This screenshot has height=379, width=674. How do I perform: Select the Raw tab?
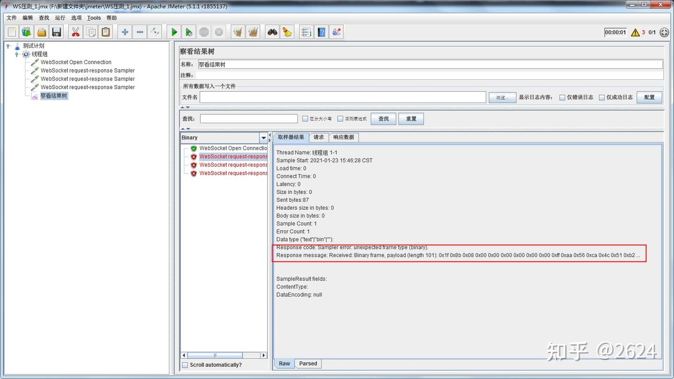point(285,364)
